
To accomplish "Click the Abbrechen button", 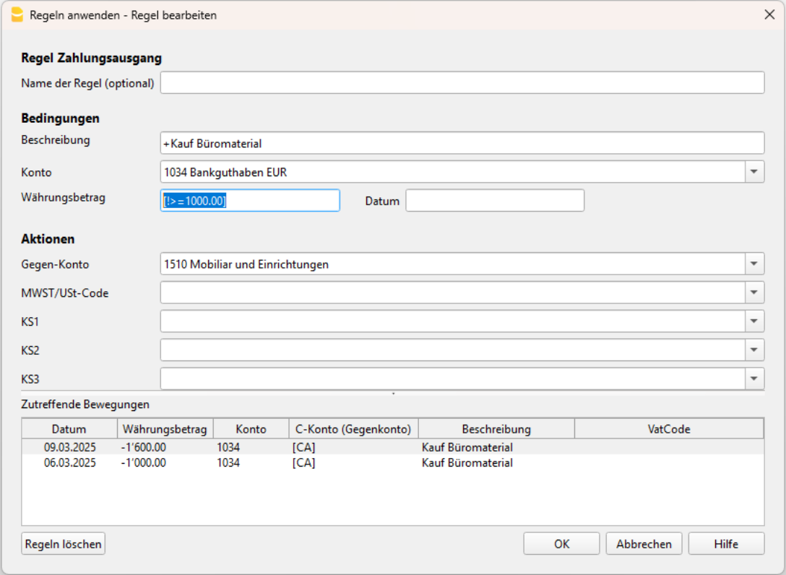I will tap(644, 544).
